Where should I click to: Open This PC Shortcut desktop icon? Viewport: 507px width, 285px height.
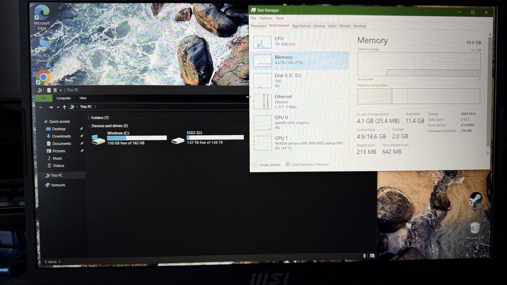[43, 50]
